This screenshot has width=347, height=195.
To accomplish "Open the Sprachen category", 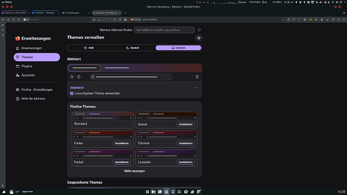I will click(x=37, y=75).
